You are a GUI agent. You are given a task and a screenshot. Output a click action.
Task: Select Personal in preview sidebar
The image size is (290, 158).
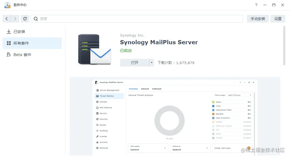coord(109,148)
